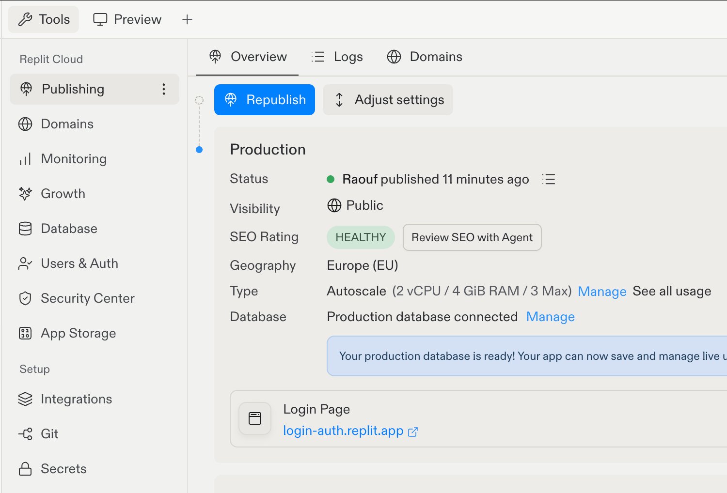Open the Growth section
Screen dimensions: 727x493
point(95,194)
